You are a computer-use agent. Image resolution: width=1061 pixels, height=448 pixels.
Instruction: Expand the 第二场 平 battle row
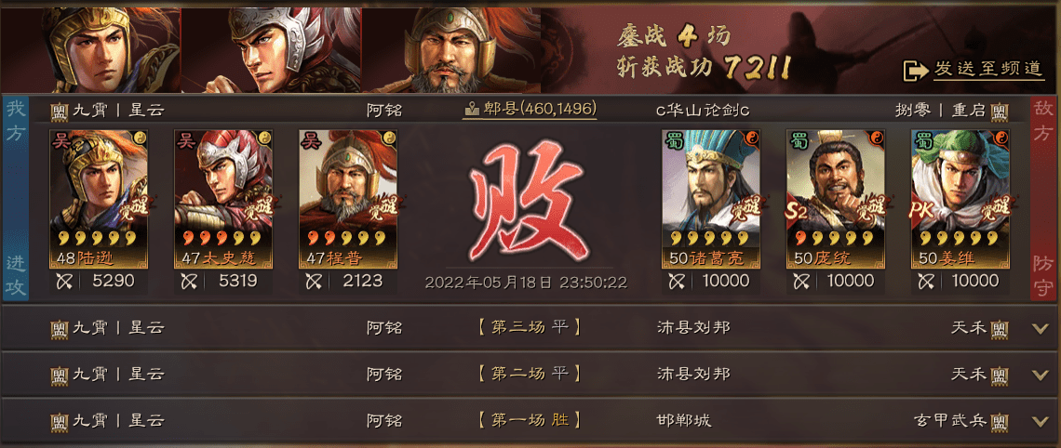click(530, 375)
